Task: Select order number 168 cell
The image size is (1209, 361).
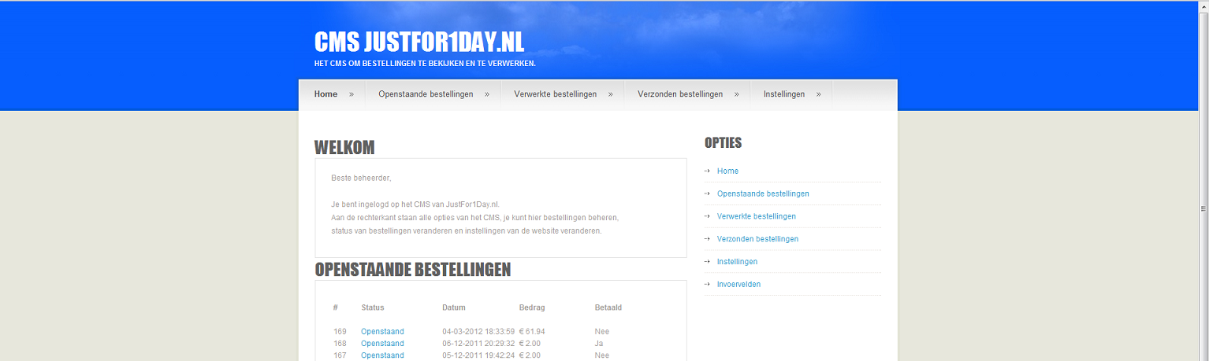Action: tap(340, 344)
